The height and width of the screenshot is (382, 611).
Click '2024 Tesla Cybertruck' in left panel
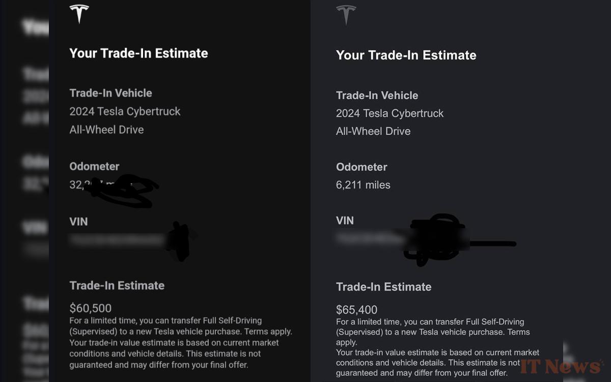tap(125, 112)
